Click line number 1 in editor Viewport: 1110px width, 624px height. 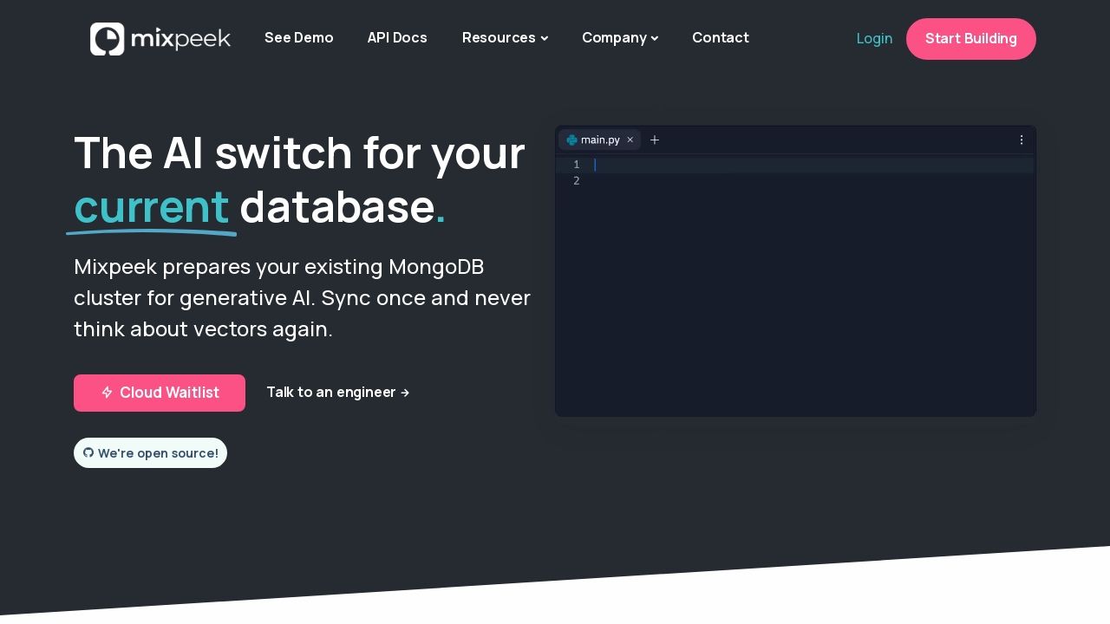pyautogui.click(x=577, y=165)
